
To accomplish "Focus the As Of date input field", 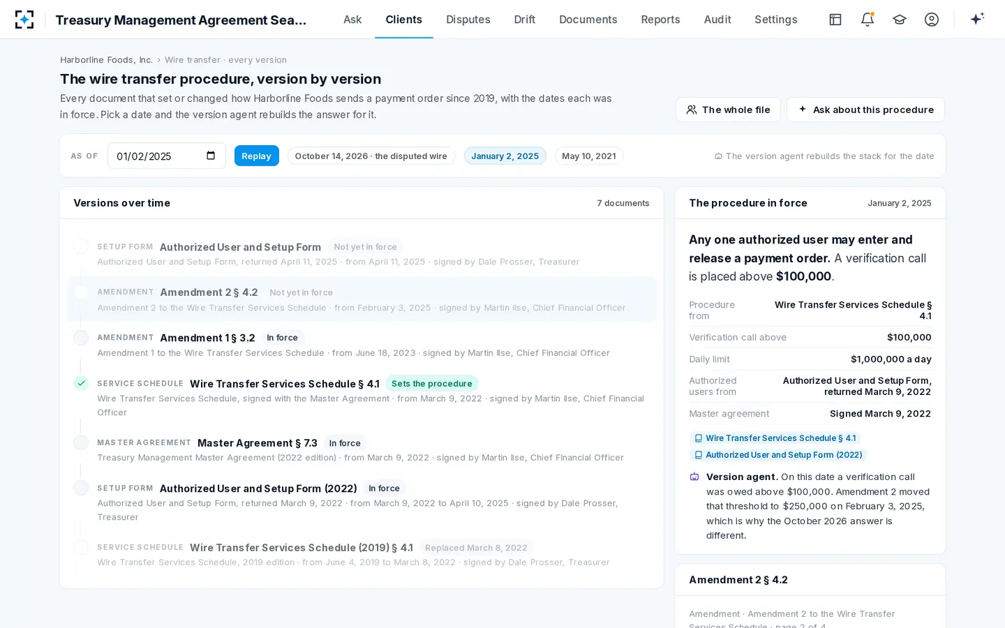I will (166, 156).
